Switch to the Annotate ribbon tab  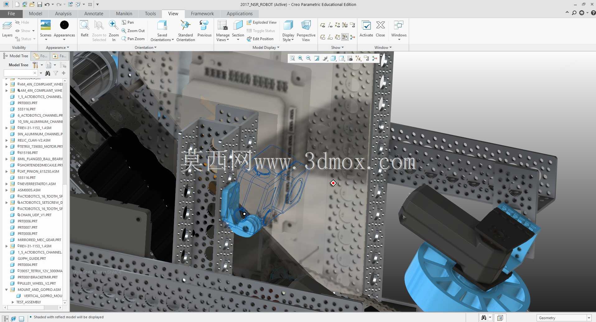pos(94,14)
